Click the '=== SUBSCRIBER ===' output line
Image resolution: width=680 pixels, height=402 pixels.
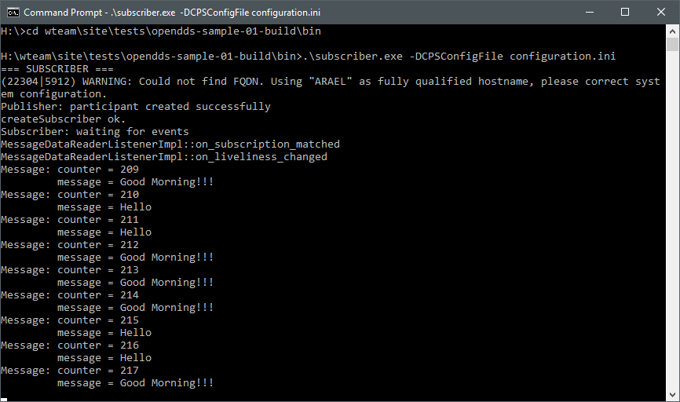(x=57, y=69)
